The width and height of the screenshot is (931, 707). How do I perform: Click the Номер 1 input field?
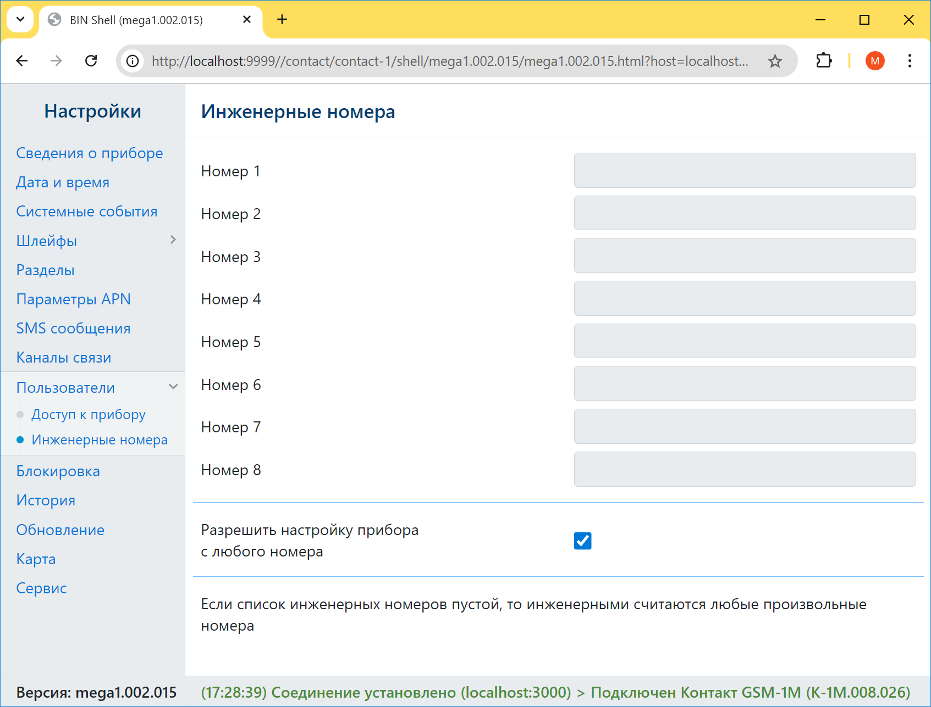tap(745, 170)
